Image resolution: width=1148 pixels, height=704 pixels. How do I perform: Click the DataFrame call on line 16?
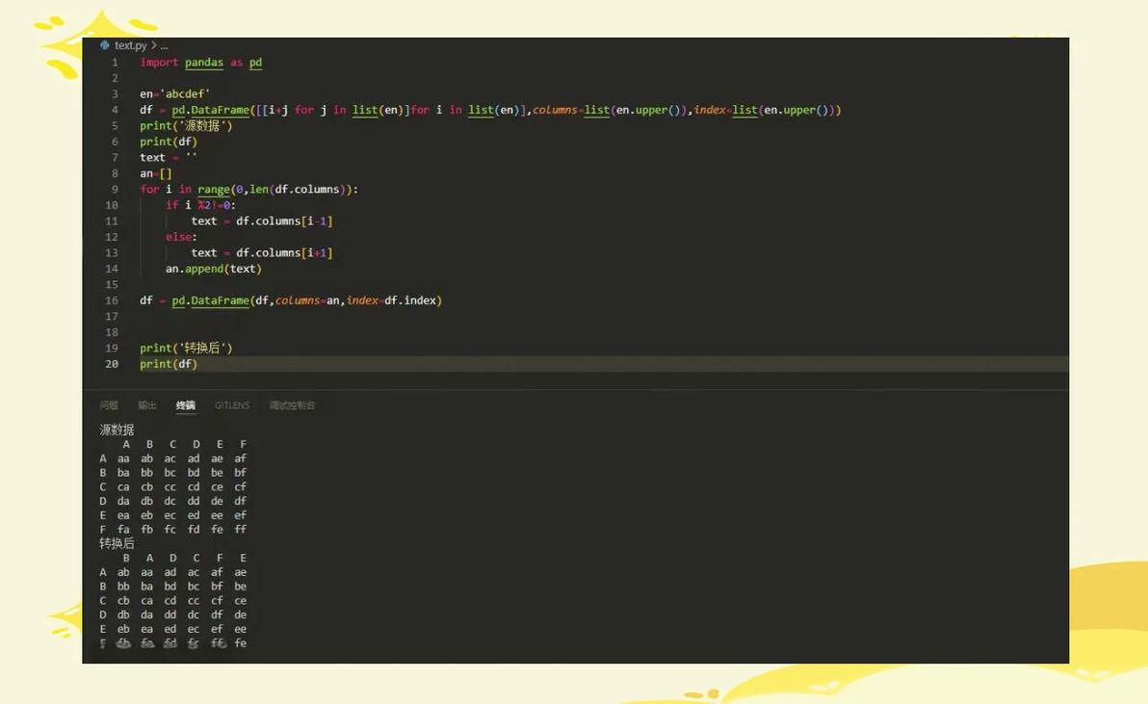220,300
